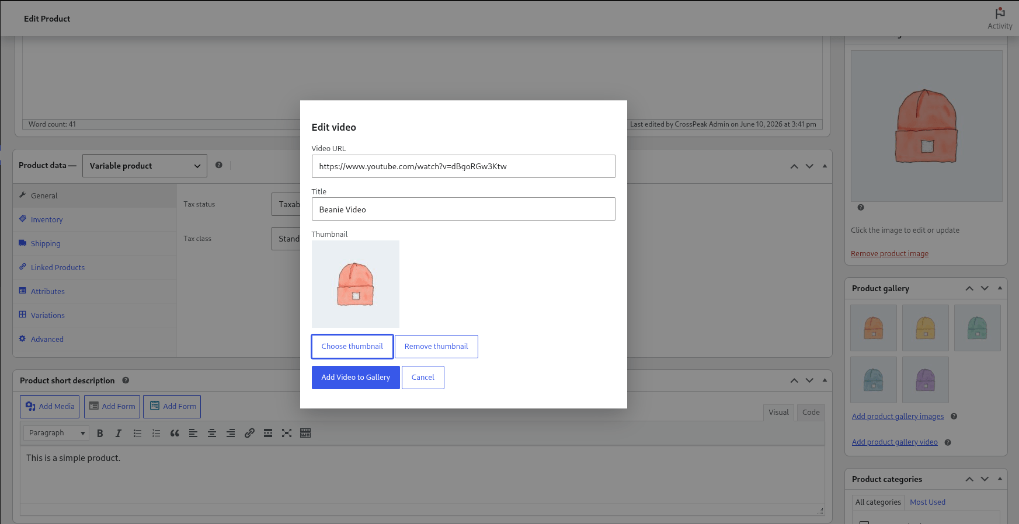The height and width of the screenshot is (524, 1019).
Task: Click Add product gallery video link
Action: 895,442
